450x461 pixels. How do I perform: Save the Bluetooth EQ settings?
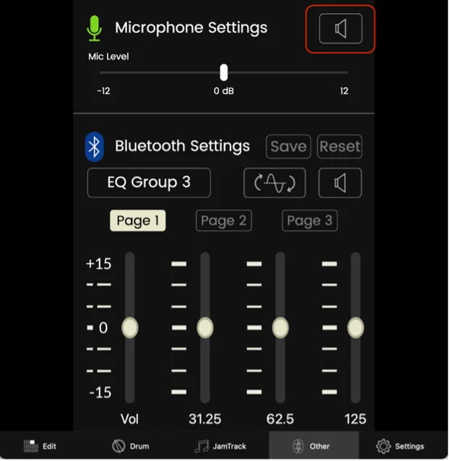point(289,147)
